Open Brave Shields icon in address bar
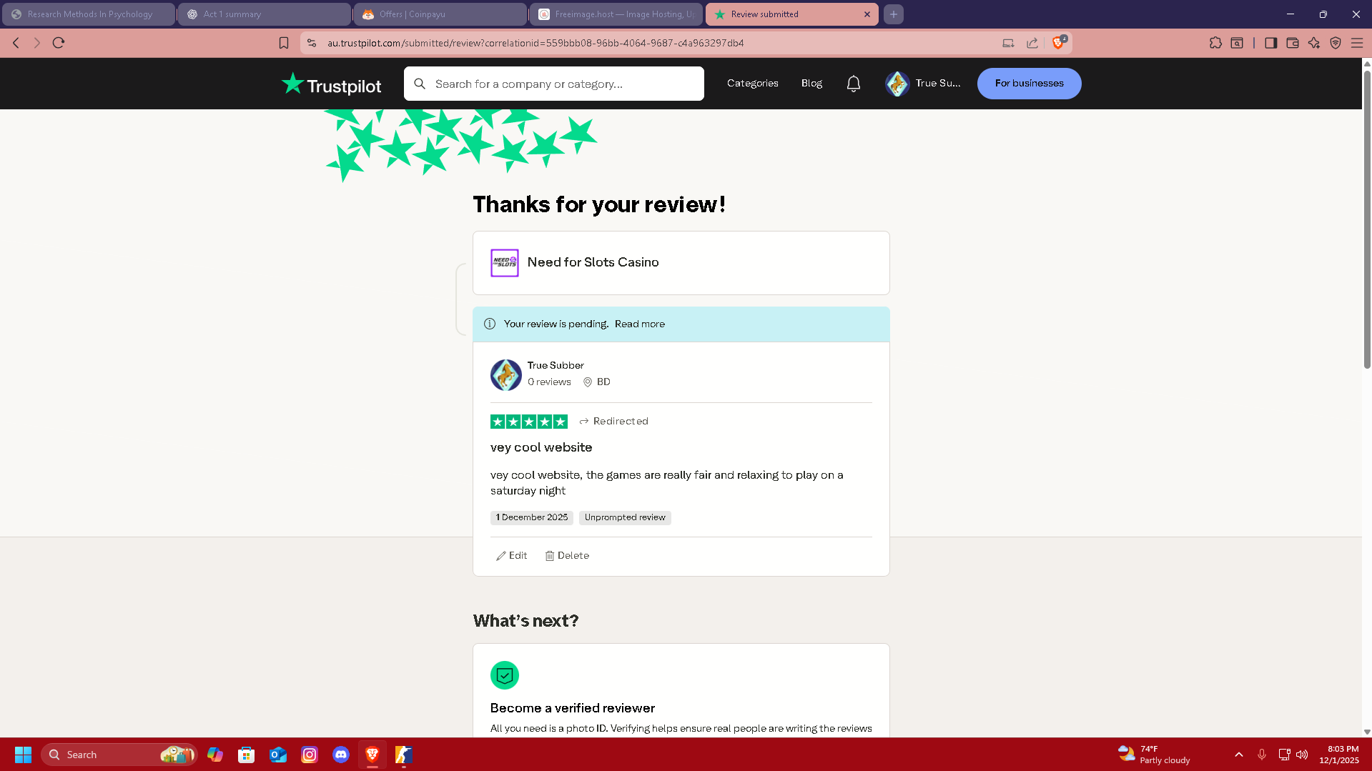 pyautogui.click(x=1059, y=42)
